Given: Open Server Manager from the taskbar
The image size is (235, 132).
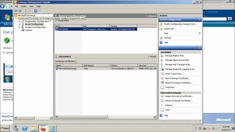Looking at the screenshot, I should pos(16,128).
